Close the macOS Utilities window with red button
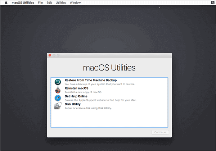Screen dimensions: 216x151 (x=50, y=55)
